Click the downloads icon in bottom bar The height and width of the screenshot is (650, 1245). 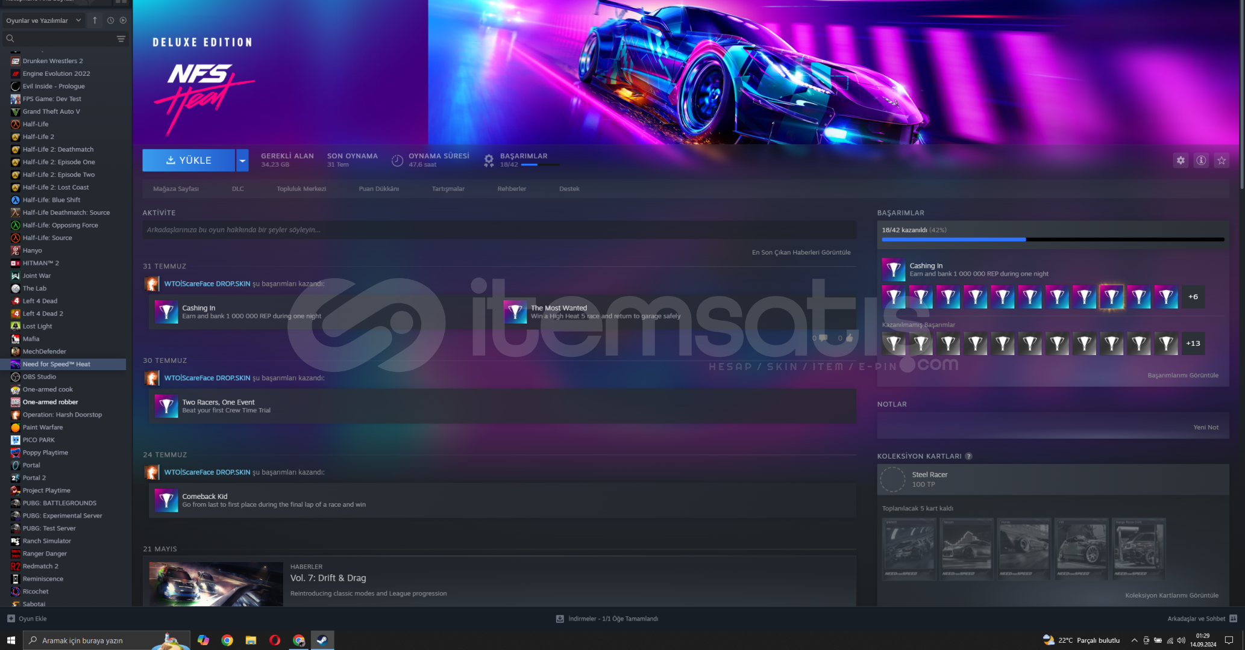tap(560, 619)
